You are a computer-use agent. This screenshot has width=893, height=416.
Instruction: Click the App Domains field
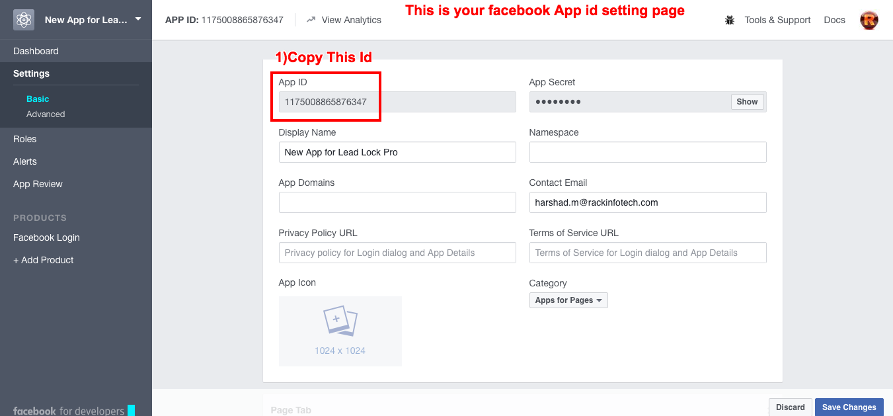[397, 202]
